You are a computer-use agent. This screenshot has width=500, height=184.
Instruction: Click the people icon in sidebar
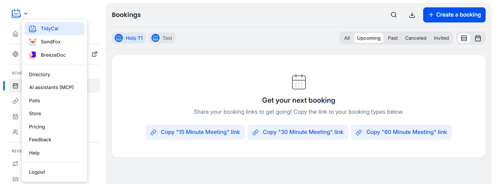15,132
